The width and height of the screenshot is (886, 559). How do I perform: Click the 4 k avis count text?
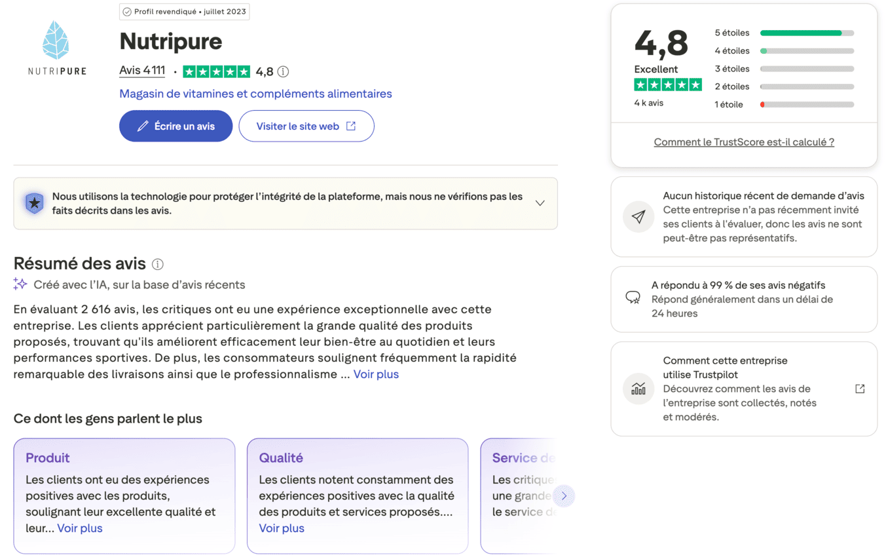coord(648,103)
